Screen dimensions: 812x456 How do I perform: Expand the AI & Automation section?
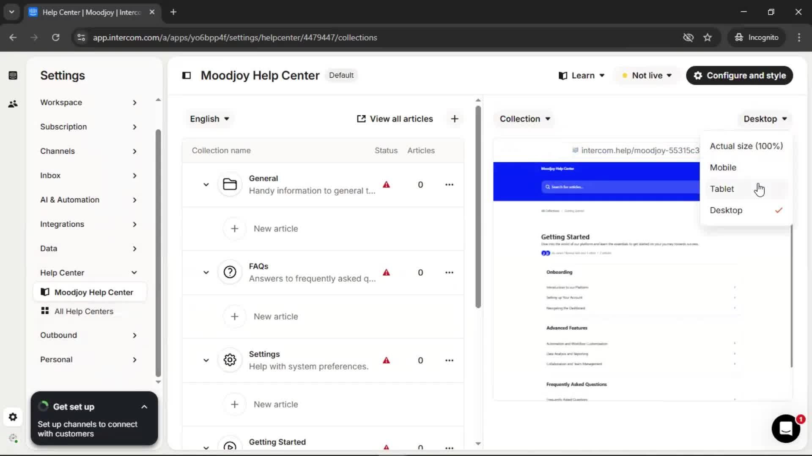pos(88,200)
